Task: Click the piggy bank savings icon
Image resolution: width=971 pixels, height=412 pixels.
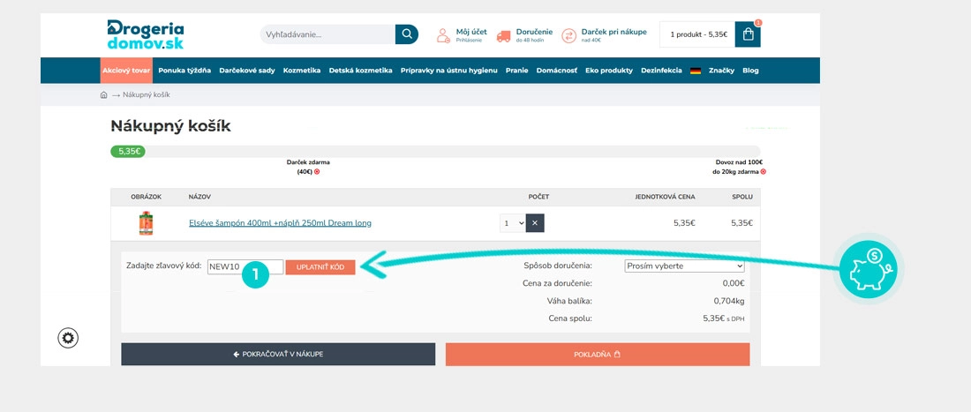Action: coord(869,268)
